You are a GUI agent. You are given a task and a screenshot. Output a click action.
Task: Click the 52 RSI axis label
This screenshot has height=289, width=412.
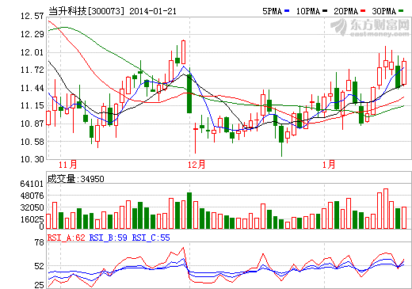tap(40, 266)
